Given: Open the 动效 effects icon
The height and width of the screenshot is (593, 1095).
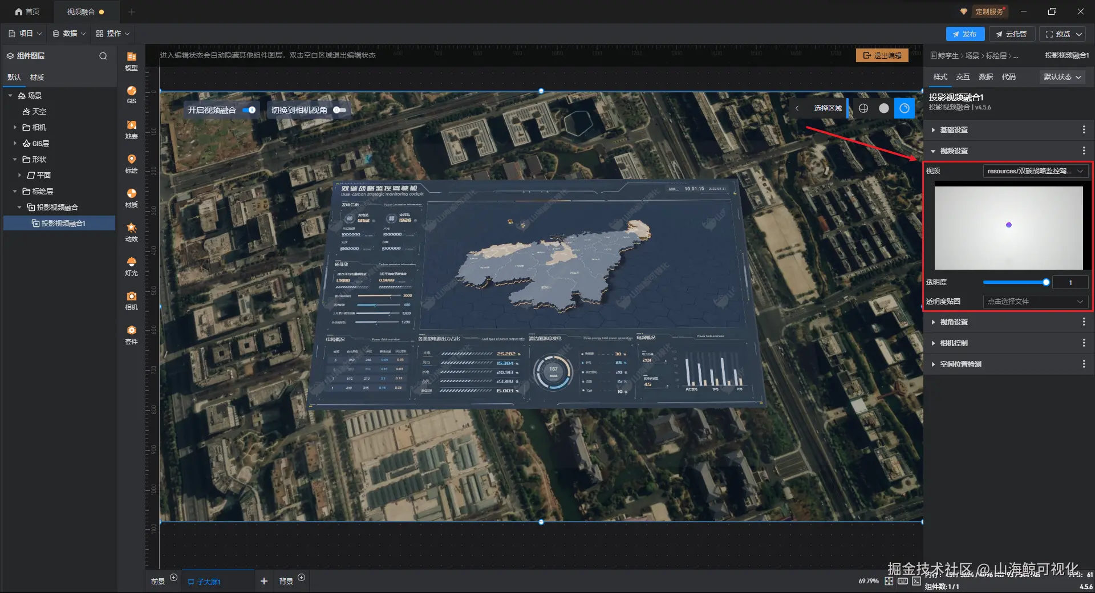Looking at the screenshot, I should pos(131,232).
